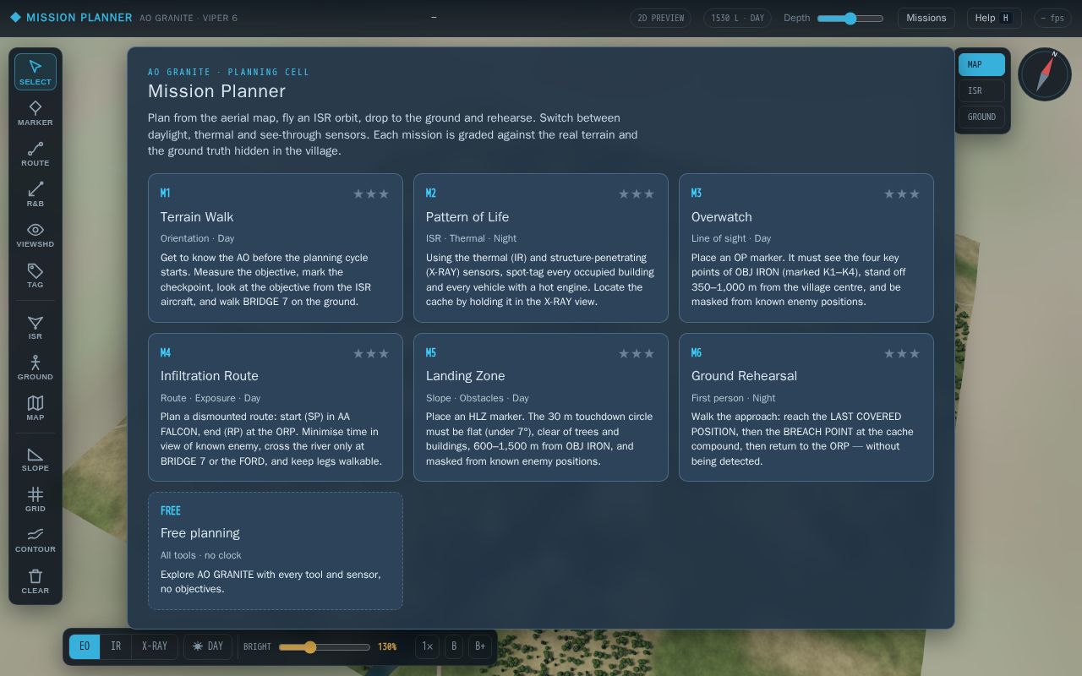Switch sensor to IR thermal mode

[x=116, y=646]
